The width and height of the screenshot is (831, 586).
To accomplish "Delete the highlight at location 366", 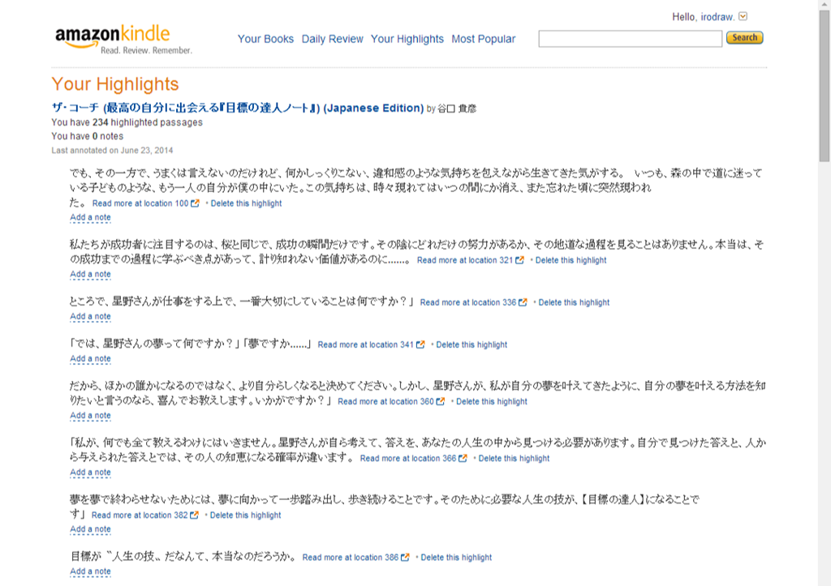I will tap(514, 459).
